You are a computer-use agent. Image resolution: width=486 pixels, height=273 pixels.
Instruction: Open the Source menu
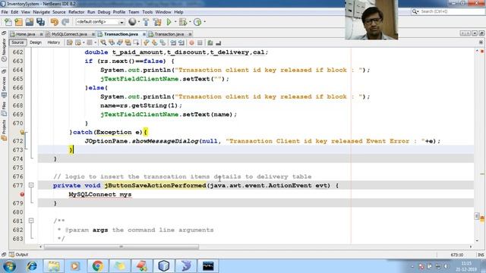59,12
